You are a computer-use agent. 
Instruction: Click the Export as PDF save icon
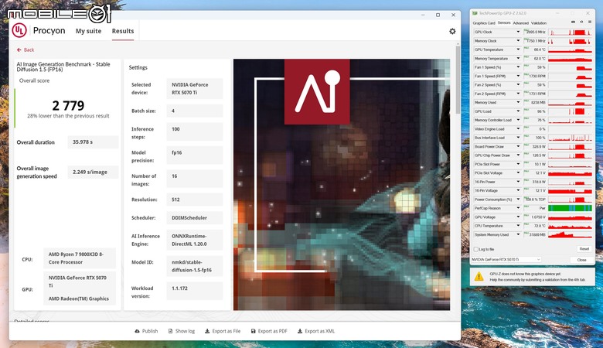253,331
